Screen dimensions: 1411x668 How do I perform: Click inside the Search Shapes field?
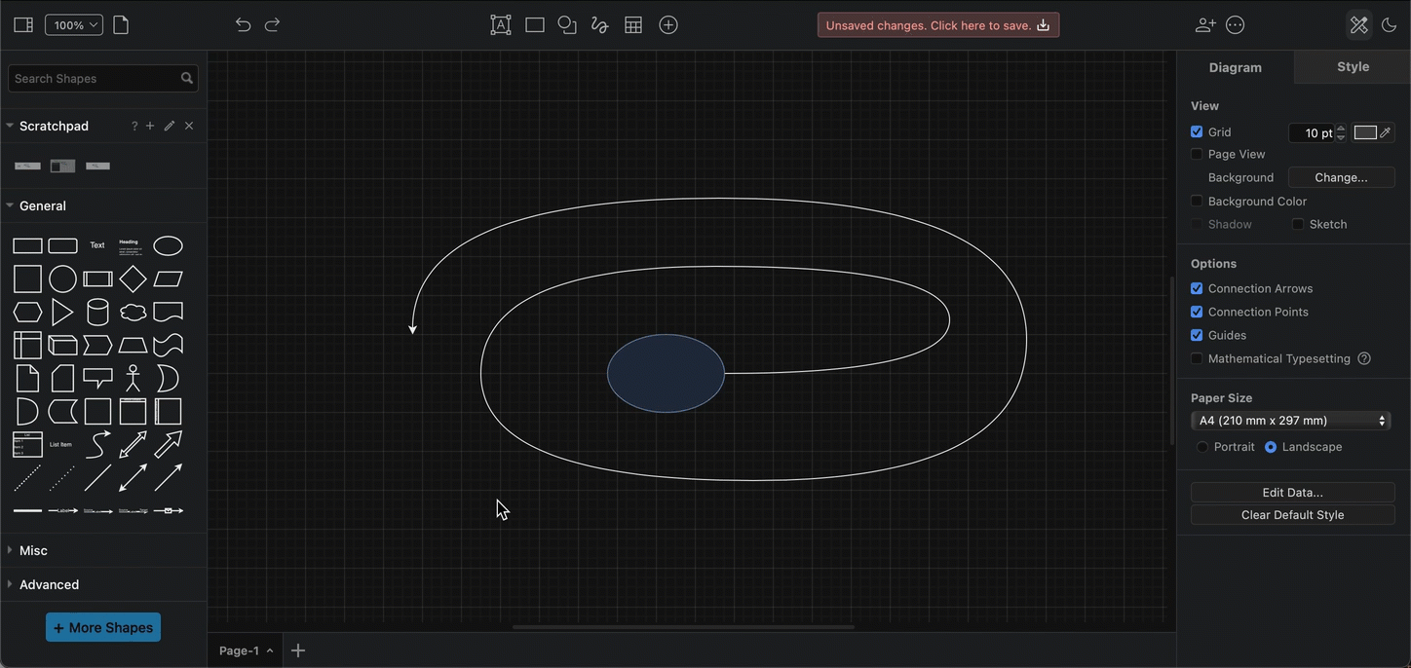tap(93, 78)
